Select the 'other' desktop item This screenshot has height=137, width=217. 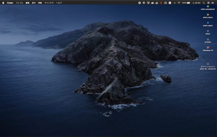click(208, 33)
